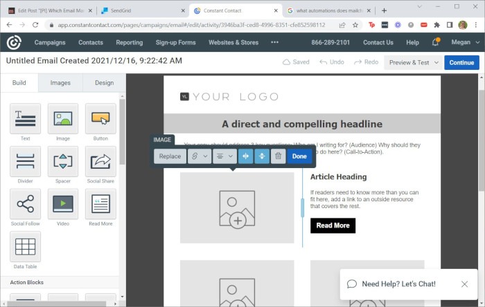The image size is (485, 307).
Task: Expand the Preview & Test dropdown
Action: pos(413,62)
